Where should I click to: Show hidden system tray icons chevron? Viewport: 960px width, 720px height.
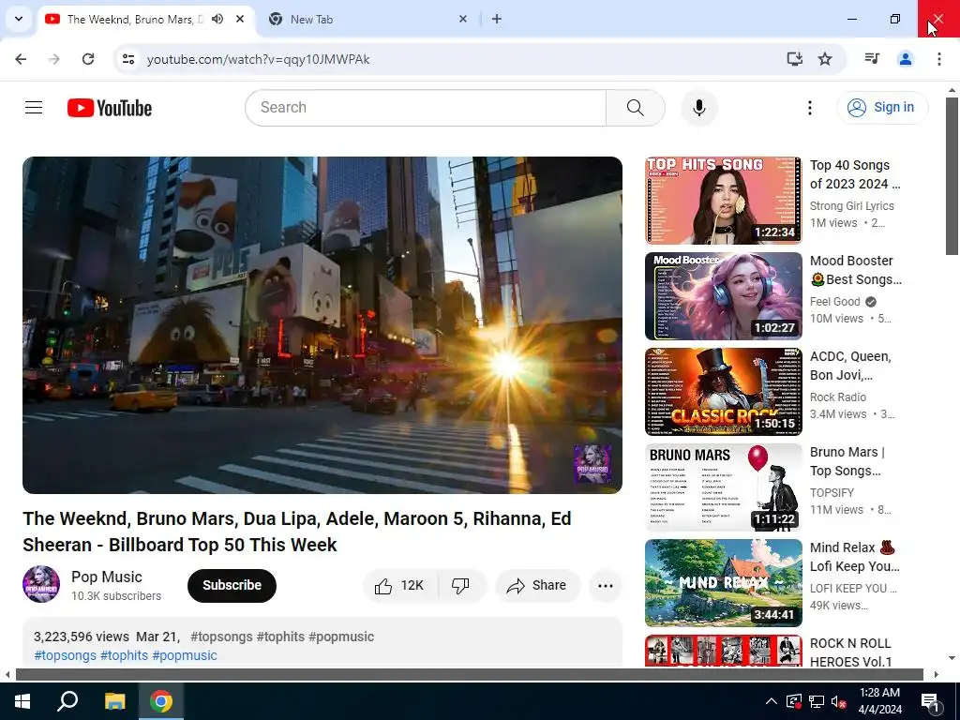(772, 701)
